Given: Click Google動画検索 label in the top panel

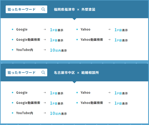Looking at the screenshot, I should tap(28, 40).
